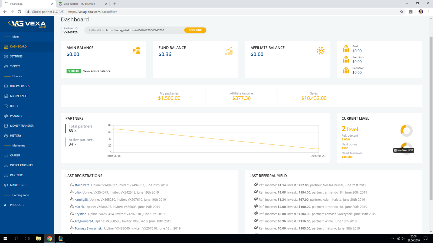Screen dimensions: 433x243
Task: Open stach1971 registration link
Action: (82, 185)
